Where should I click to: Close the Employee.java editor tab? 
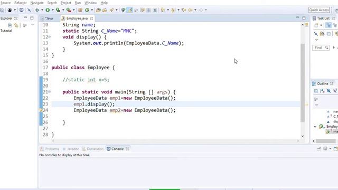[91, 18]
